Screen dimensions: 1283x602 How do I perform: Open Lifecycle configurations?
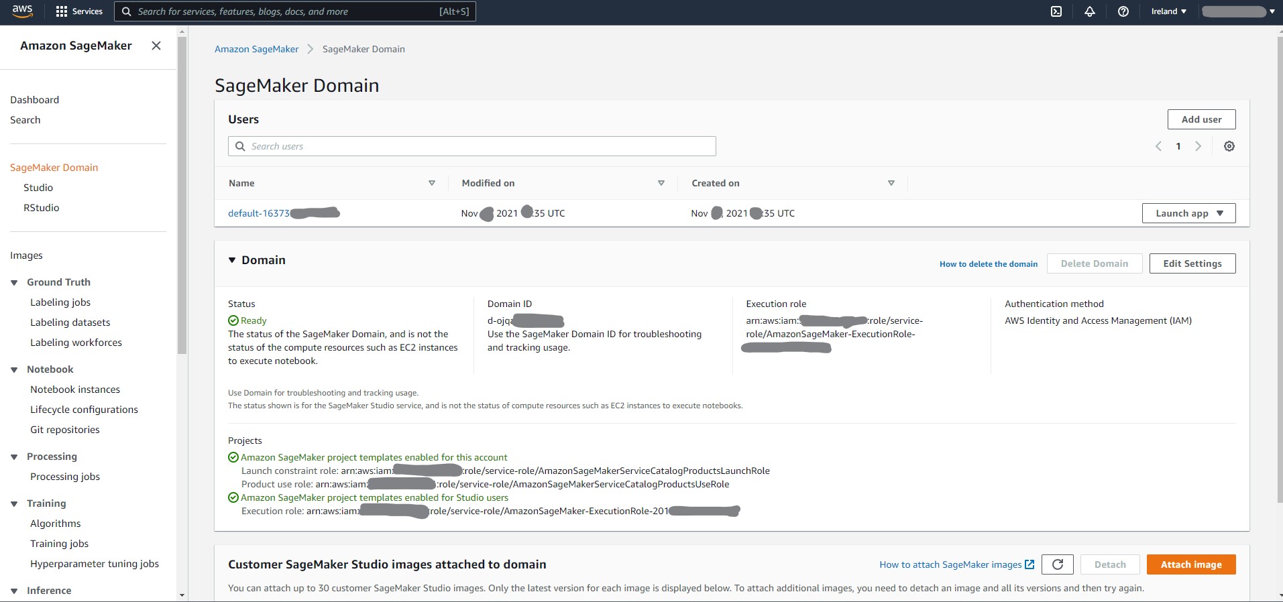tap(85, 410)
